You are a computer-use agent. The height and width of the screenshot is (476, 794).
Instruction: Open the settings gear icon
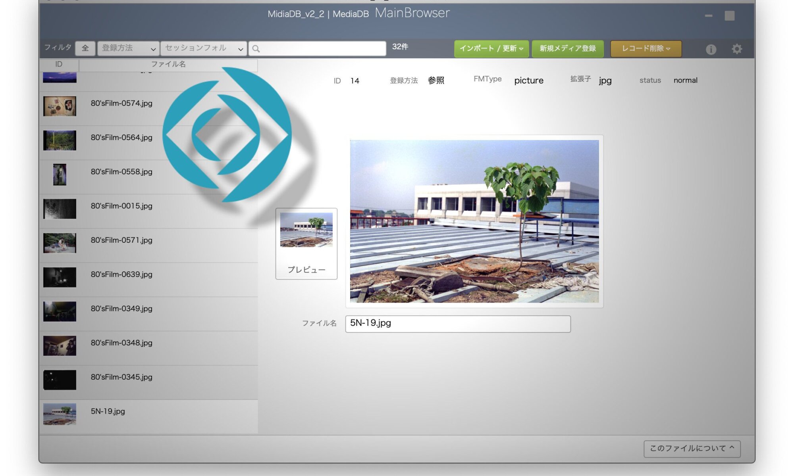point(737,49)
